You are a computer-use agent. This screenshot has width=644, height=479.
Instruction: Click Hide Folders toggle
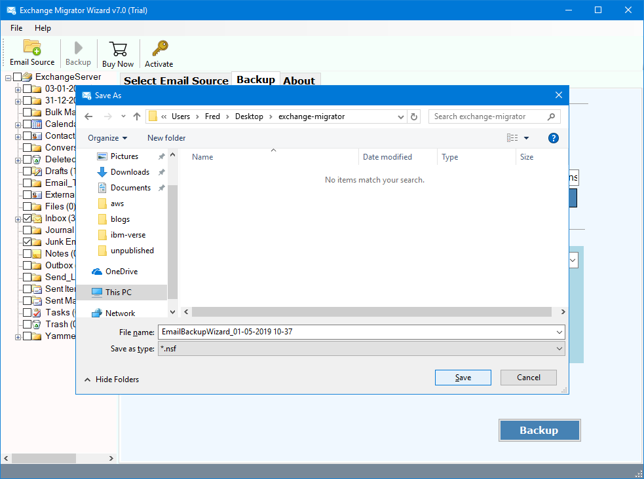tap(112, 380)
